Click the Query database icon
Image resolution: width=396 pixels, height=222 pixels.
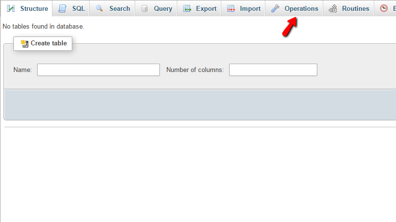145,9
